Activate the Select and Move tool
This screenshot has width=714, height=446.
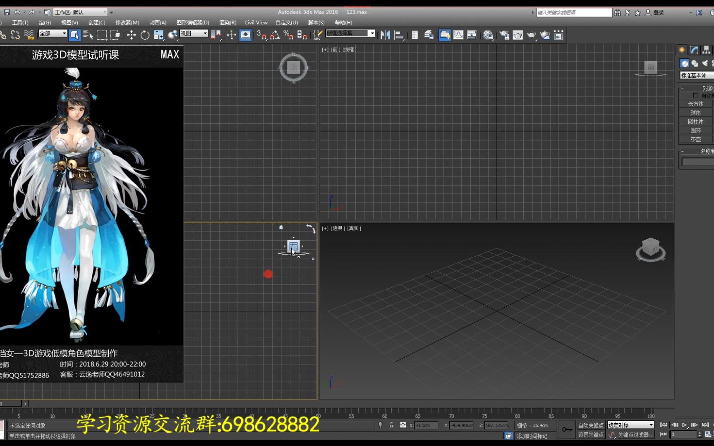(x=131, y=35)
